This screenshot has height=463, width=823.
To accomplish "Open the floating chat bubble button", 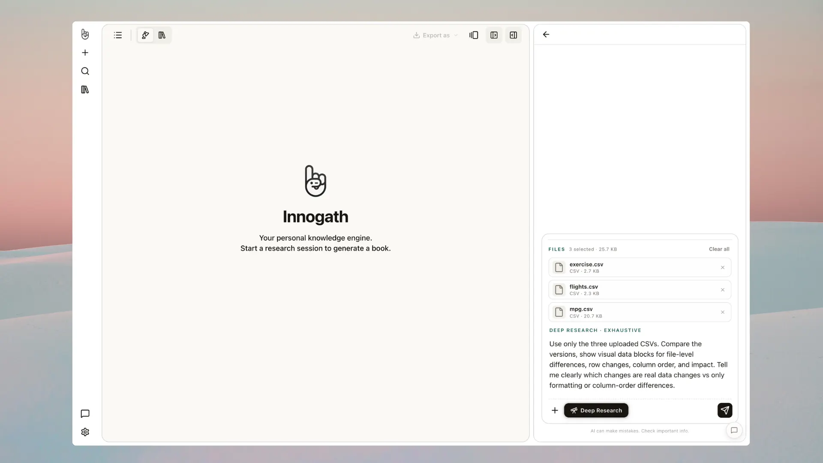I will [734, 430].
